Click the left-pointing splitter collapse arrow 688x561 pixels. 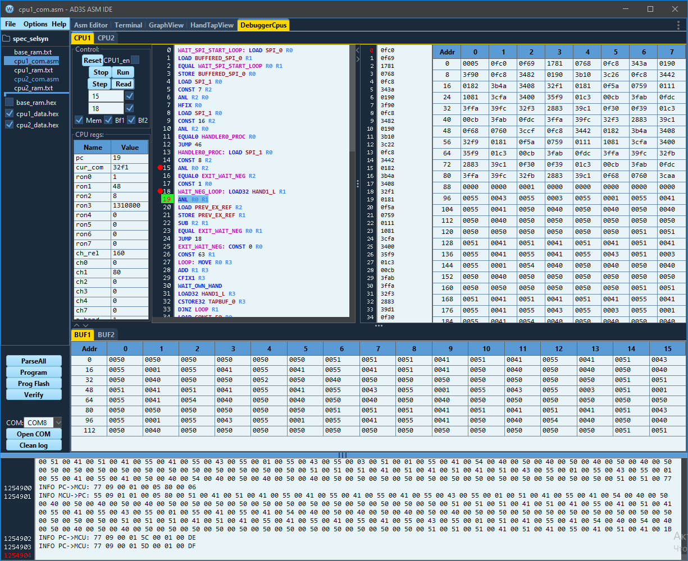pos(357,50)
